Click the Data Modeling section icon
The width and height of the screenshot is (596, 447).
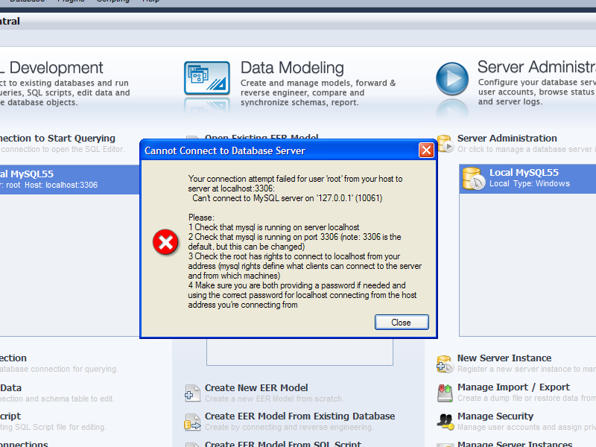207,78
